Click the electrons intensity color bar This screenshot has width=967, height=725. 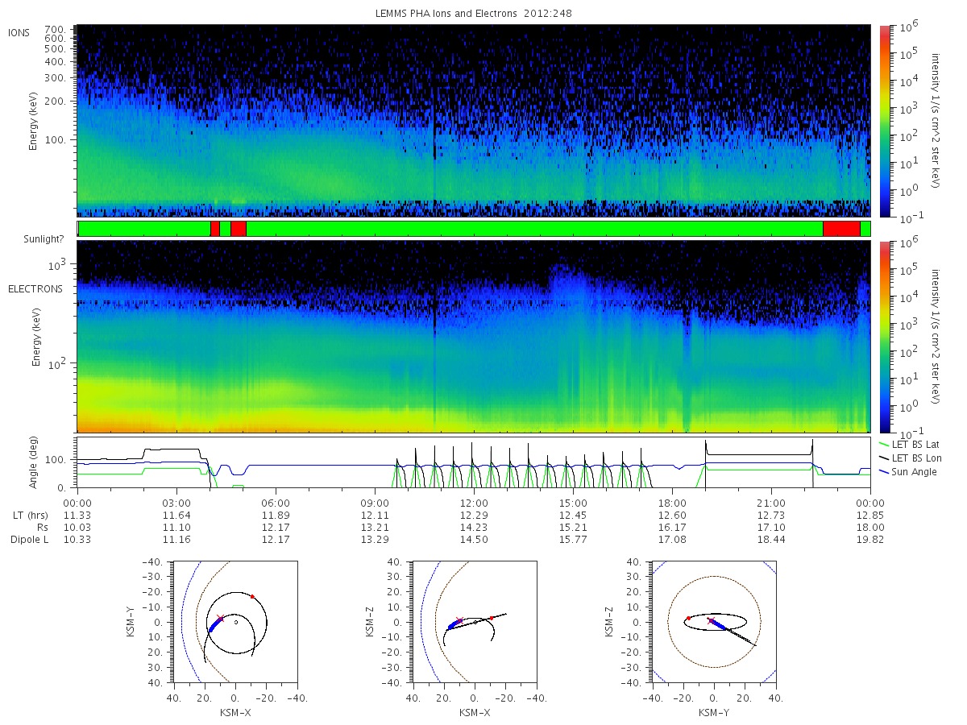point(884,337)
